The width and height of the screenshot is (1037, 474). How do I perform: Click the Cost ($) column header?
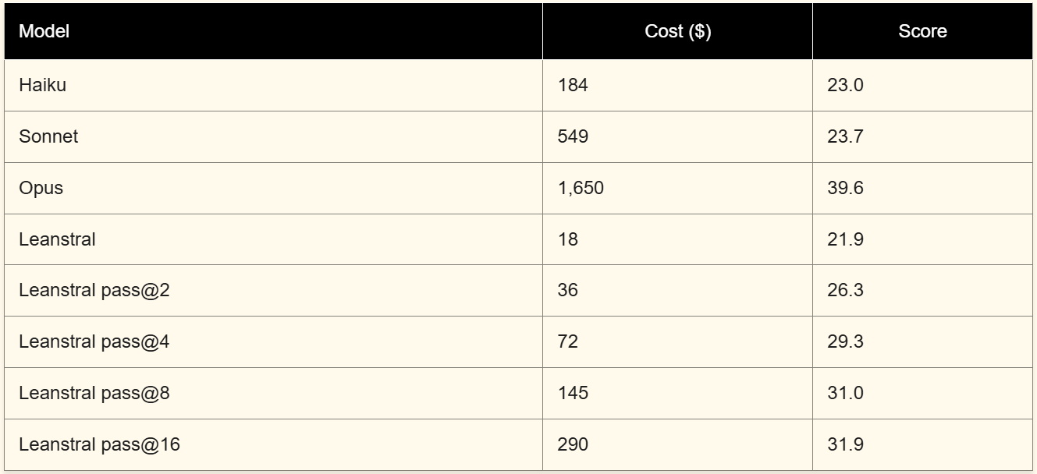tap(677, 32)
